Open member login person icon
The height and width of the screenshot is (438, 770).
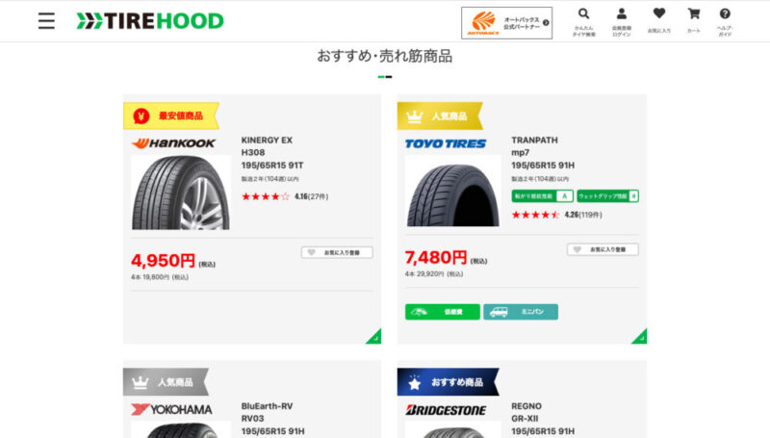pos(621,21)
